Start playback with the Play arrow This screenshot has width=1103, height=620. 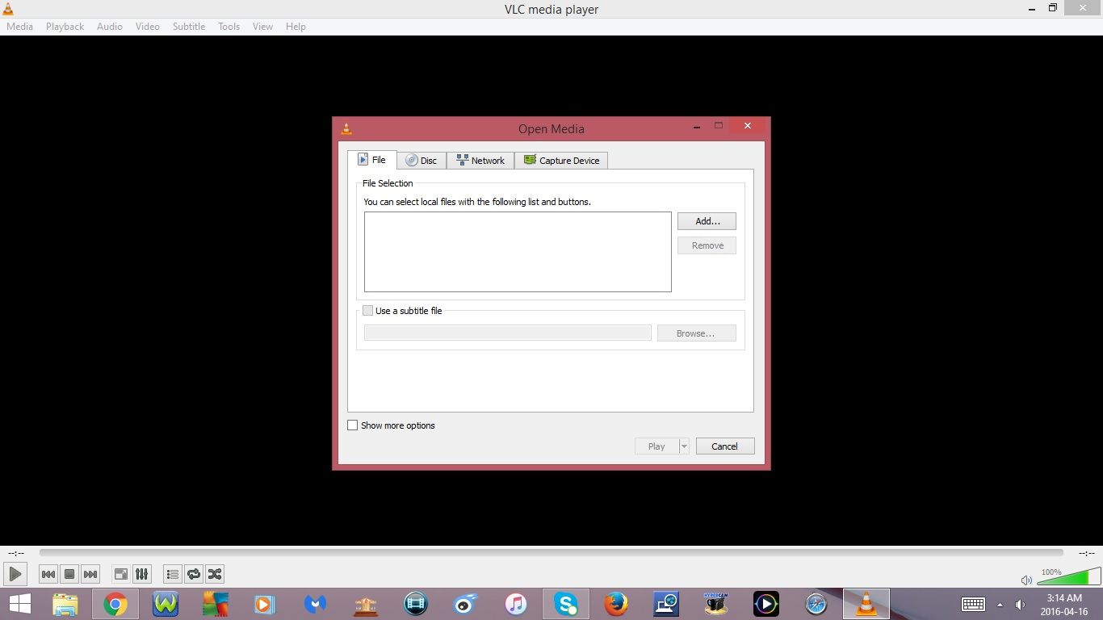15,573
